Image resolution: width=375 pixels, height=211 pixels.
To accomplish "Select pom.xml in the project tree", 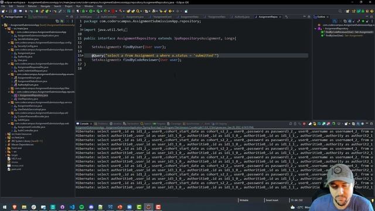I will pyautogui.click(x=16, y=169).
